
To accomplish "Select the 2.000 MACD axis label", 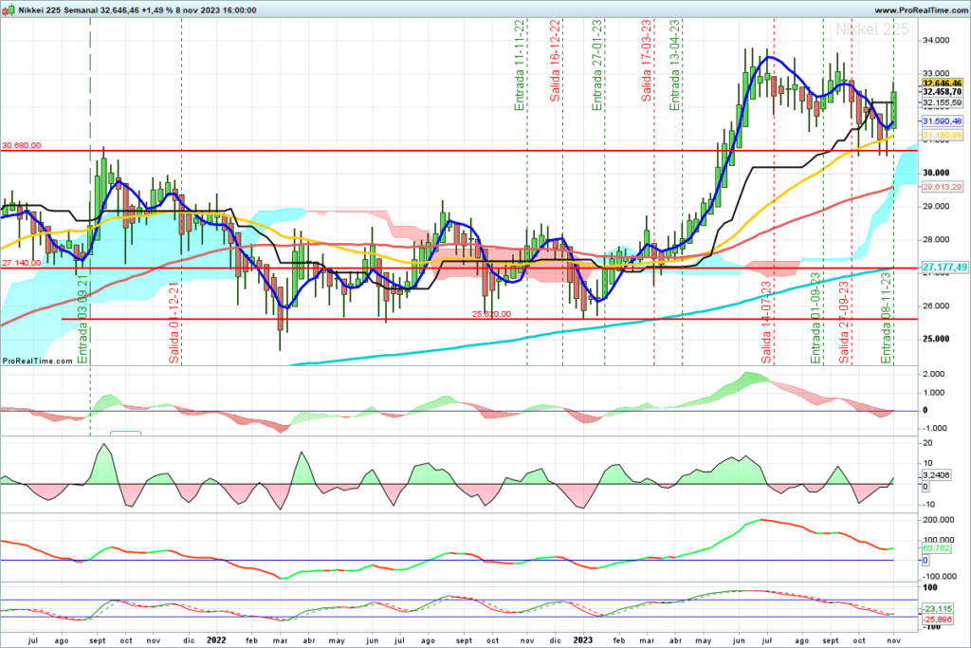I will tap(933, 374).
